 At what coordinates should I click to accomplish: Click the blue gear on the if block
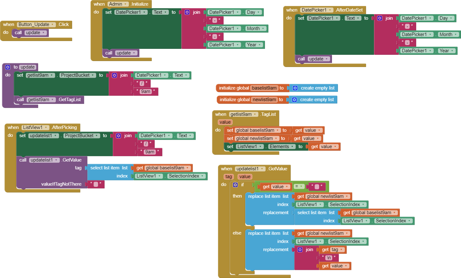pyautogui.click(x=235, y=185)
